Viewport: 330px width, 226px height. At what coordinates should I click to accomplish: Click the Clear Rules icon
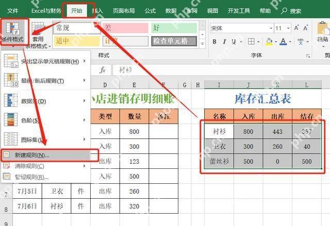7,166
